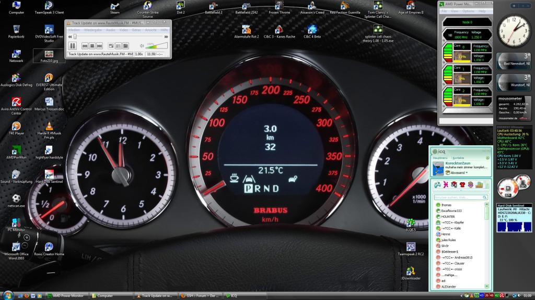Open the VLC equalizer settings icon
The image size is (535, 300).
pyautogui.click(x=125, y=46)
